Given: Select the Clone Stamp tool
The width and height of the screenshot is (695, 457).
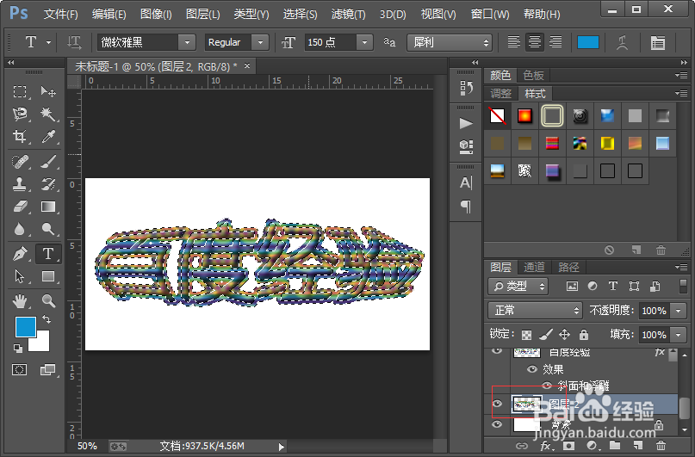Looking at the screenshot, I should tap(20, 184).
